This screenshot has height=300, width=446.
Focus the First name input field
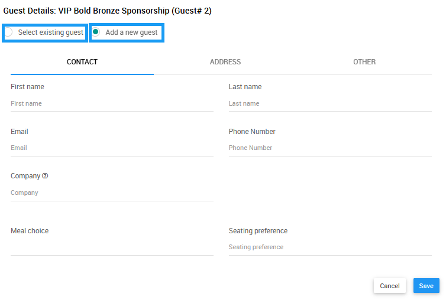pyautogui.click(x=112, y=103)
